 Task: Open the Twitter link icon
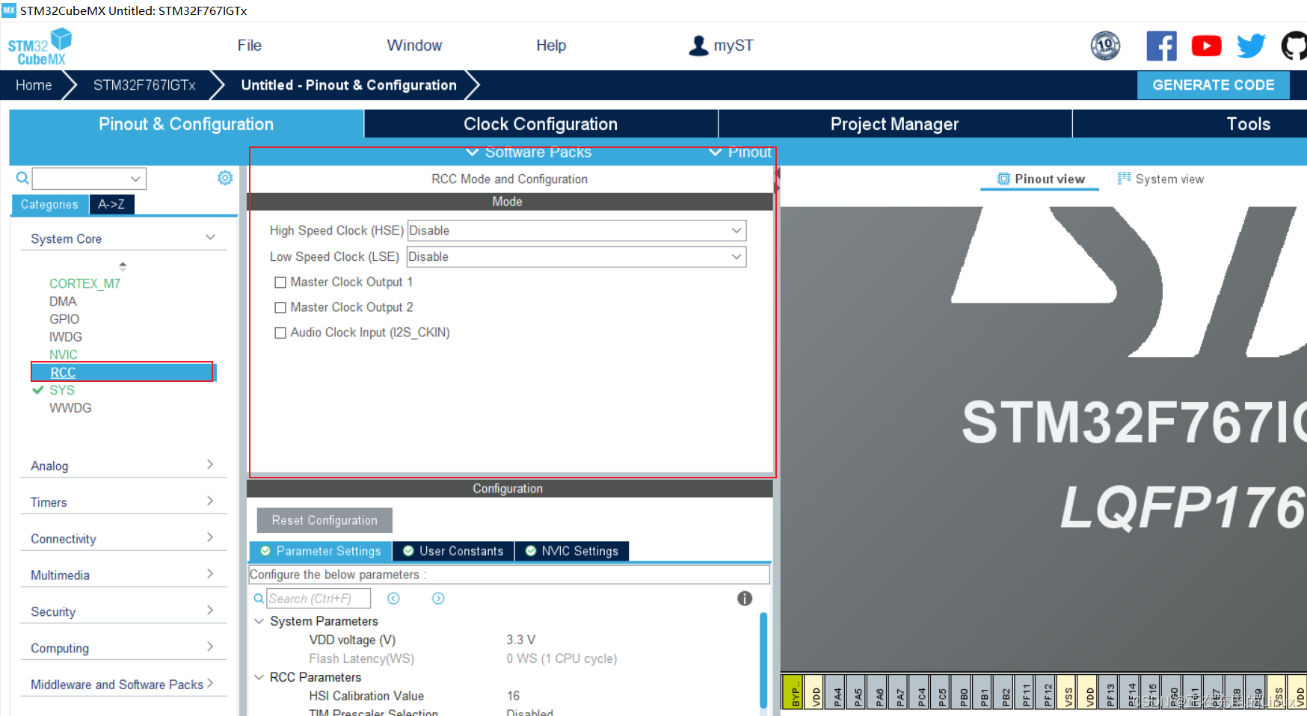coord(1251,46)
